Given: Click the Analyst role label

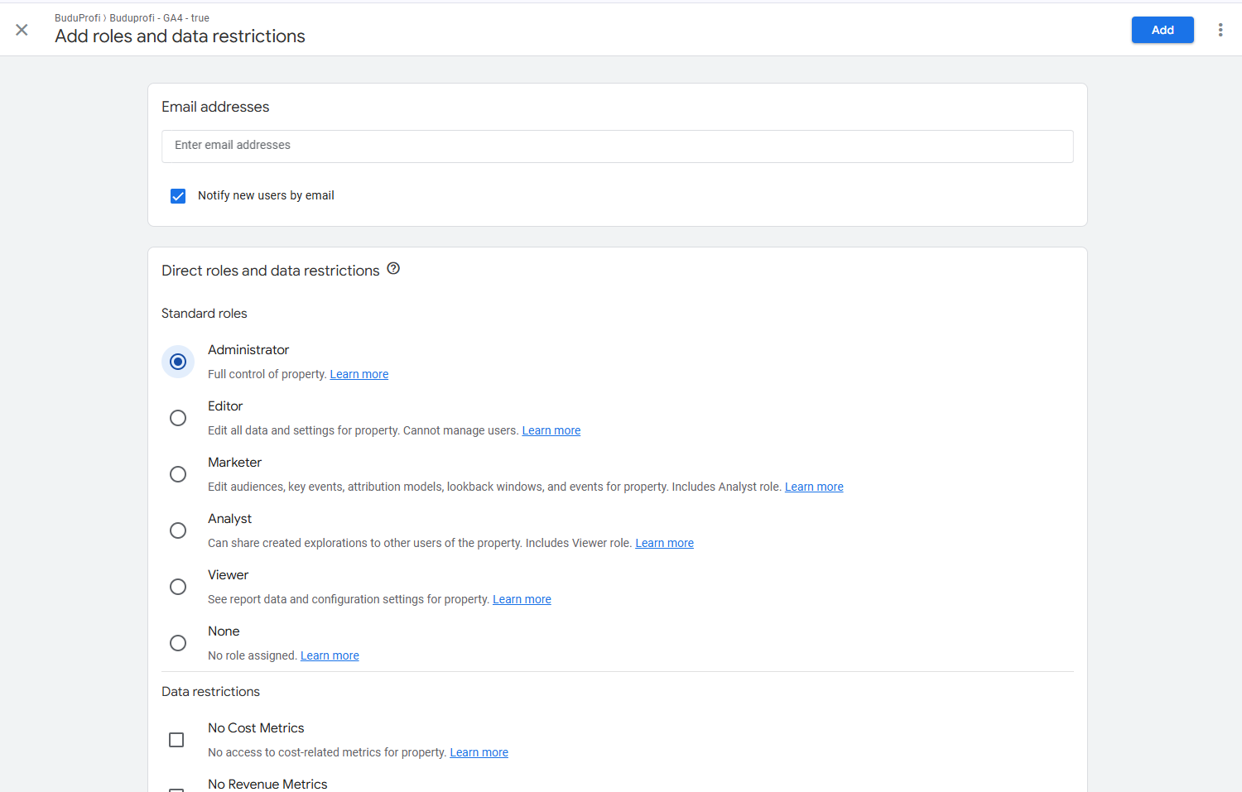Looking at the screenshot, I should tap(229, 519).
